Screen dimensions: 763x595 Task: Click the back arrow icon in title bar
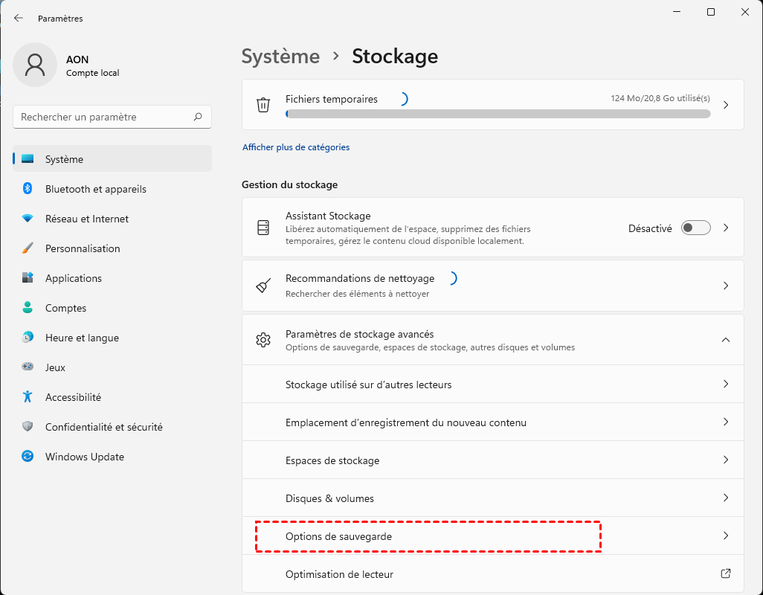tap(19, 18)
